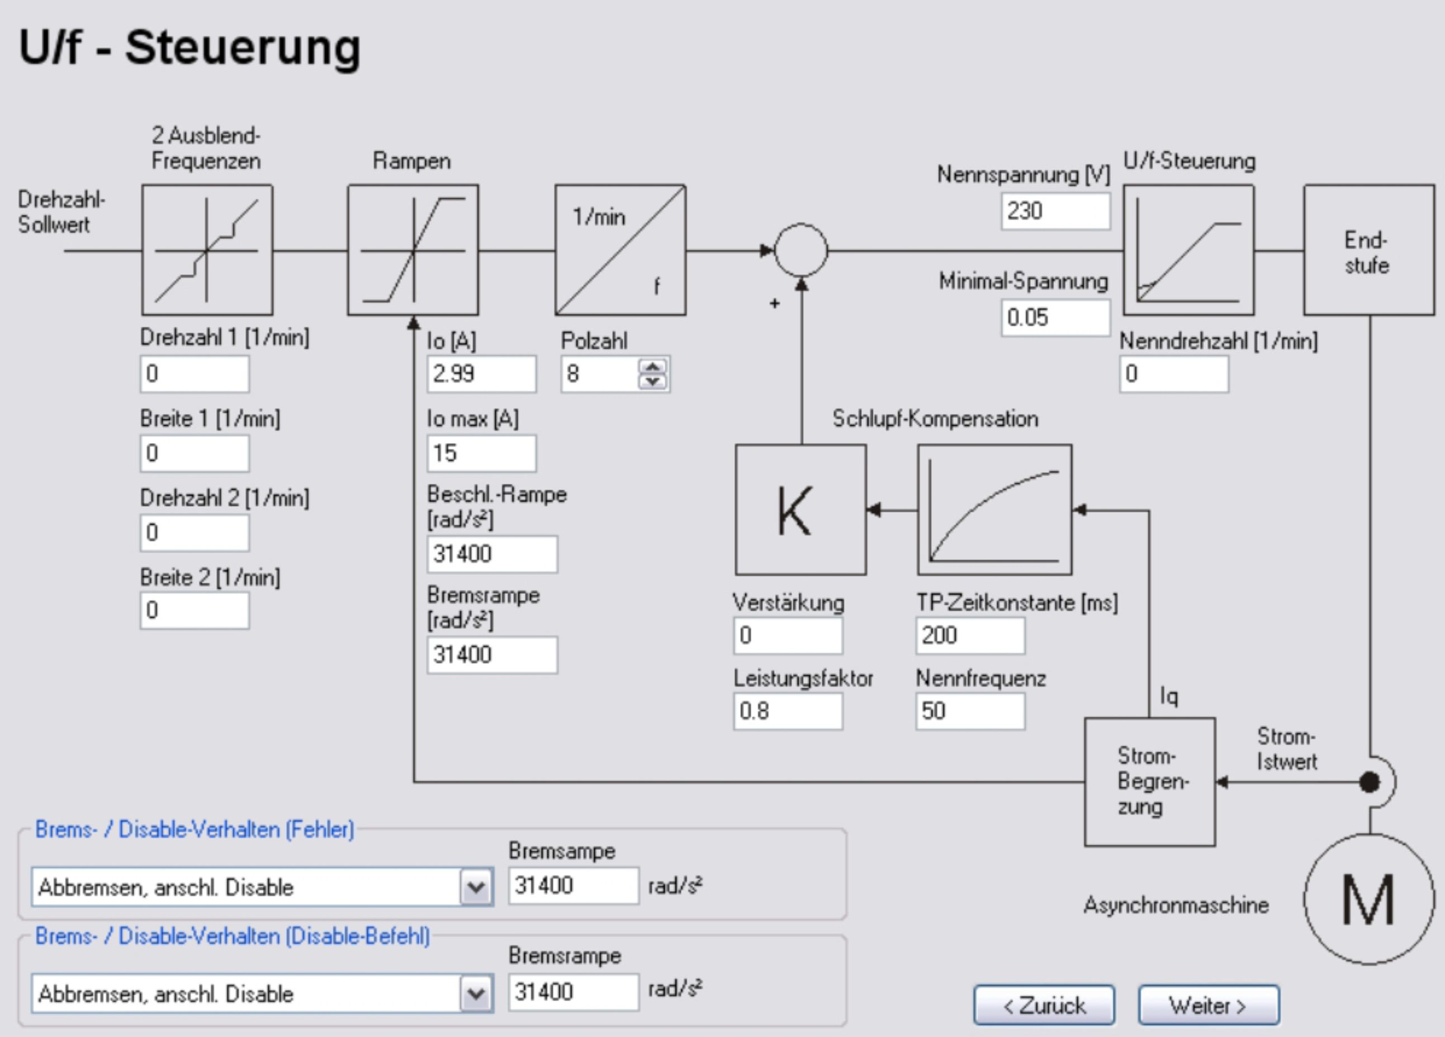Click the U/f-Steuerung curve block
Viewport: 1445px width, 1037px height.
pos(1188,250)
